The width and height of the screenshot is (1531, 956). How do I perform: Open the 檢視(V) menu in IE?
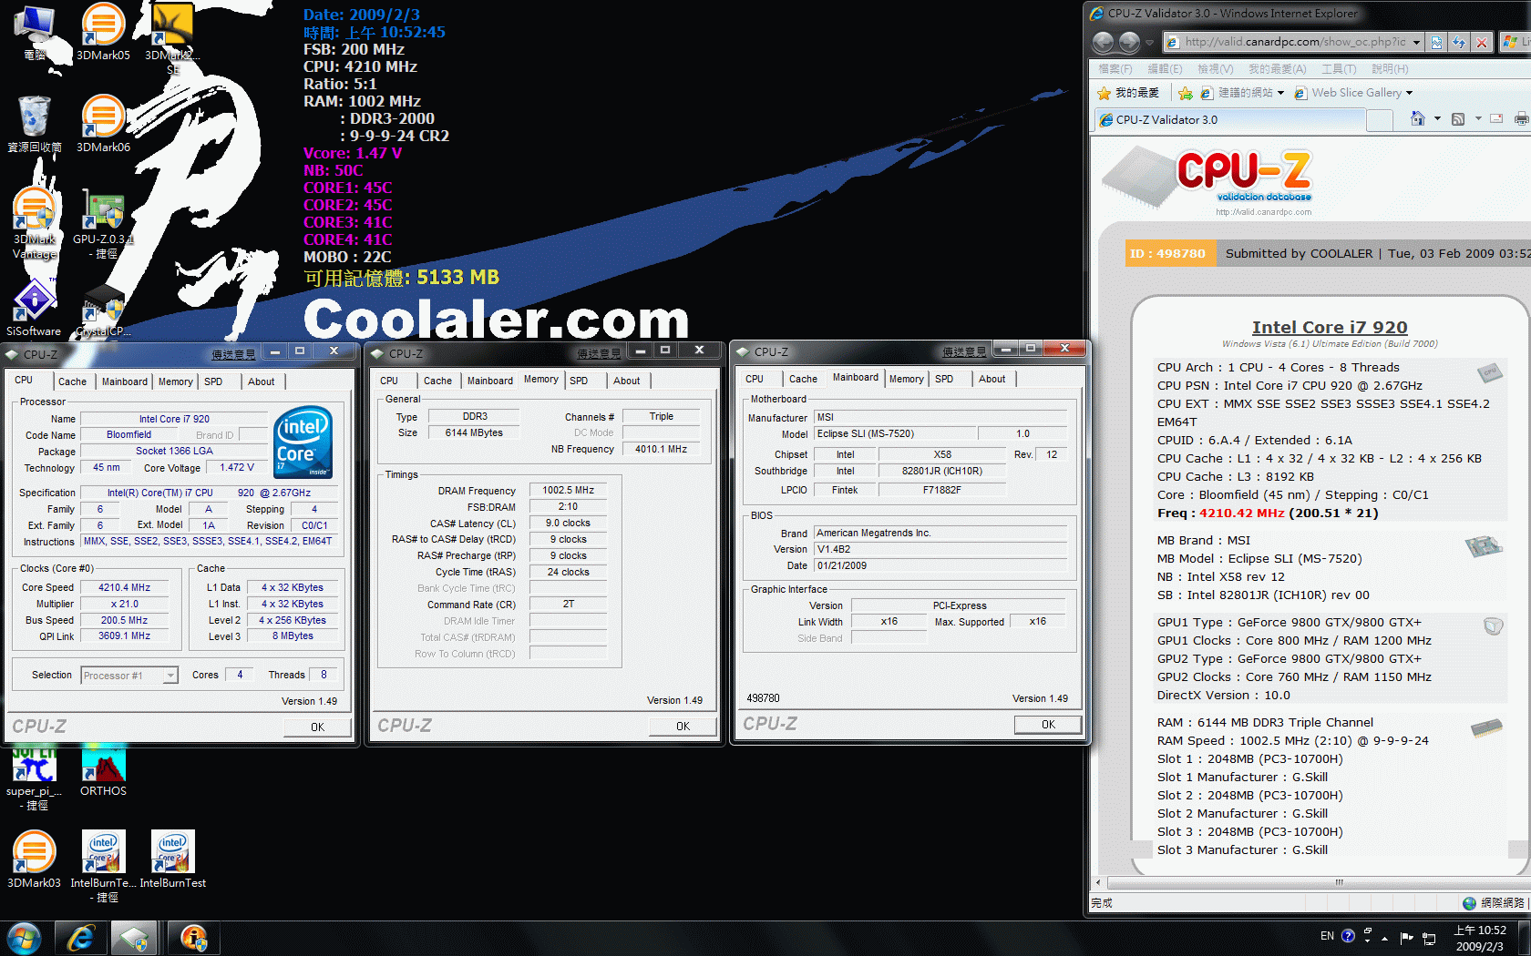click(x=1215, y=69)
